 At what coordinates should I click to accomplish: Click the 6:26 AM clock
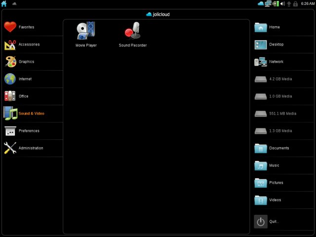coord(308,3)
